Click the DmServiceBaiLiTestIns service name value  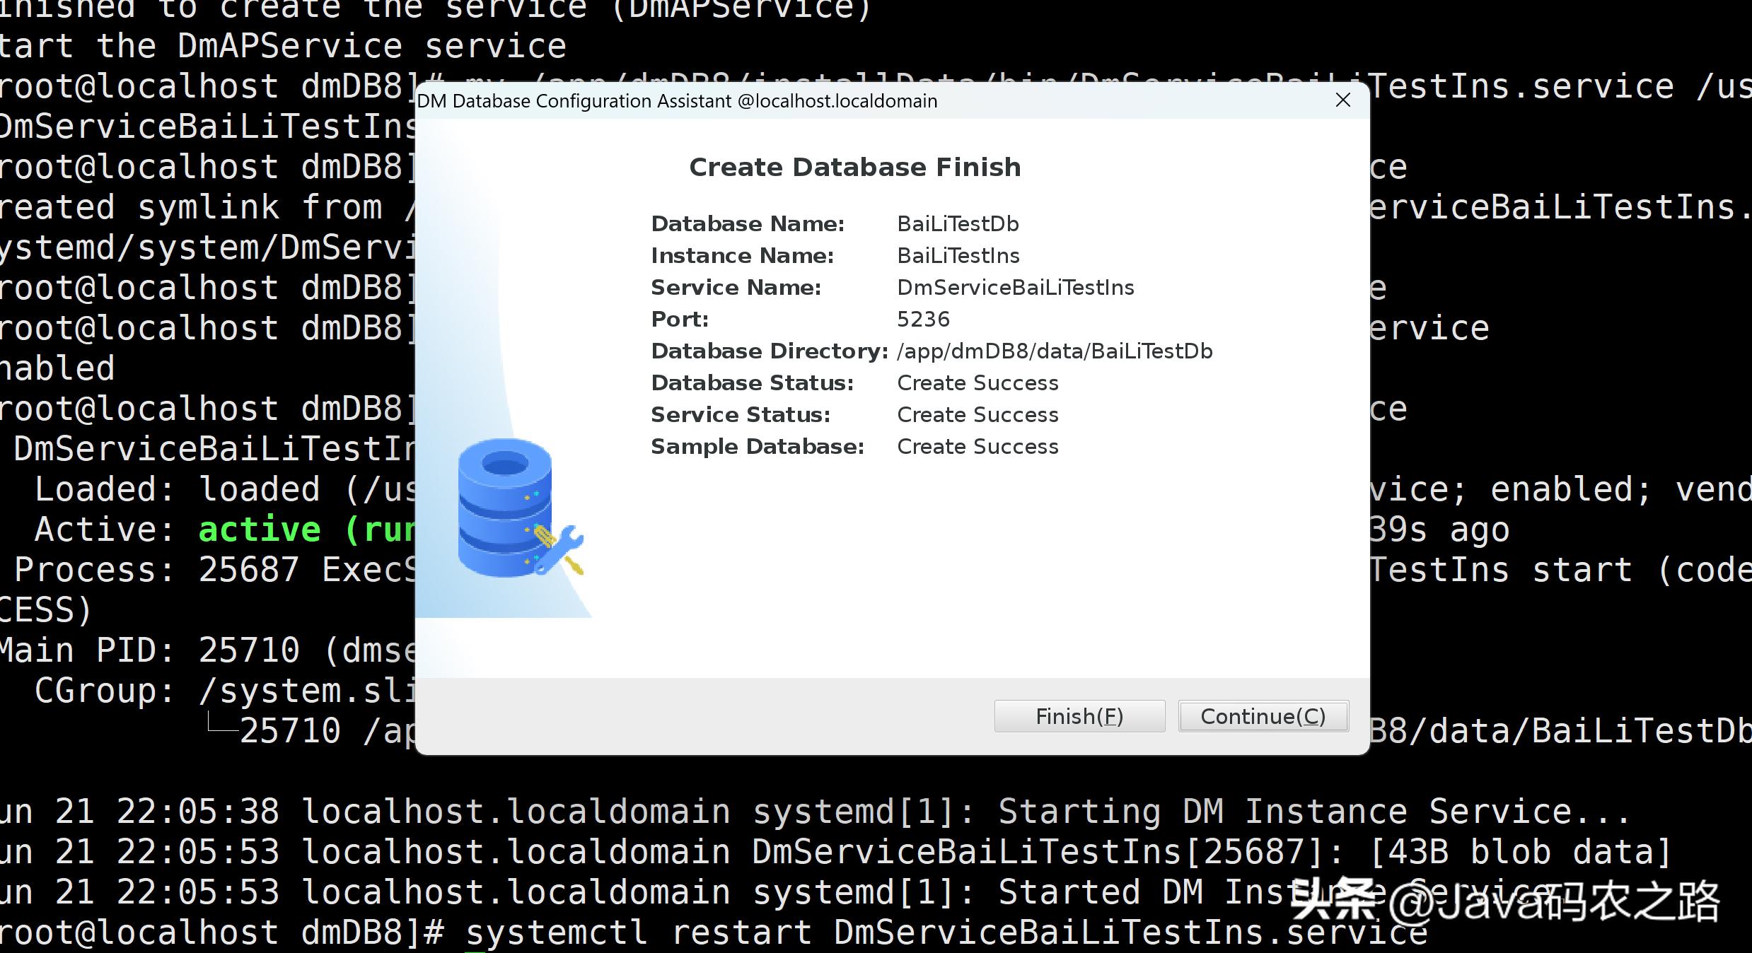[x=1015, y=288]
